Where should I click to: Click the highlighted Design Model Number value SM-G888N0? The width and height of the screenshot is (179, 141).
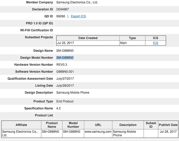[65, 58]
